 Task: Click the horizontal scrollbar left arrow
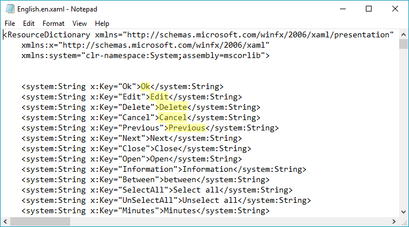(5, 221)
